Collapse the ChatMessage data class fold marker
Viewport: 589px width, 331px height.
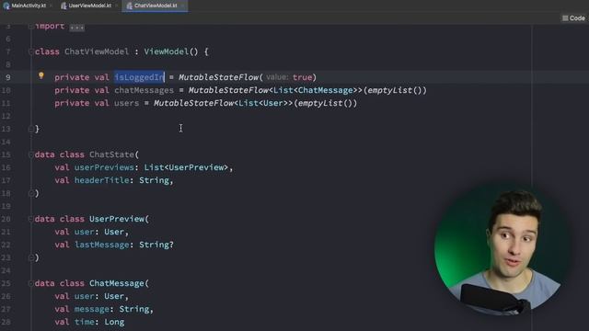coord(30,283)
